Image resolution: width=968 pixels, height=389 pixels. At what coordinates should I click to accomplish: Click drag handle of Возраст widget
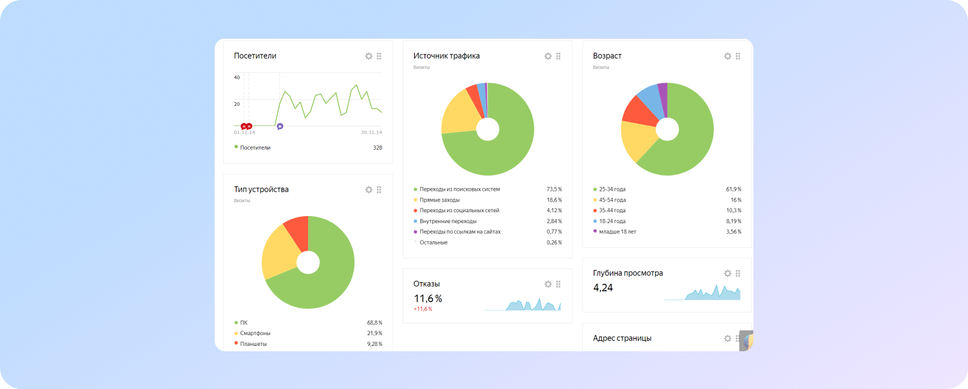click(x=738, y=56)
